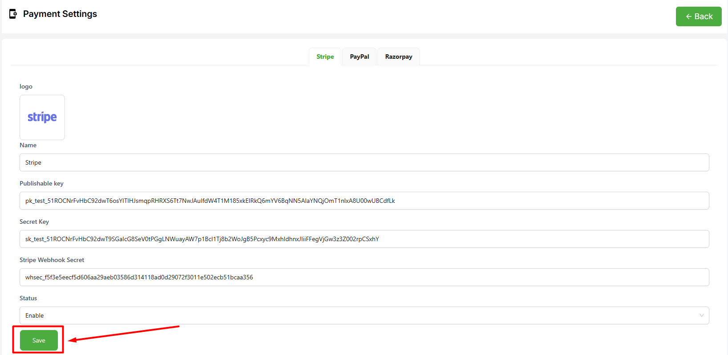Viewport: 728px width, 355px height.
Task: Click the Name field label
Action: 28,145
